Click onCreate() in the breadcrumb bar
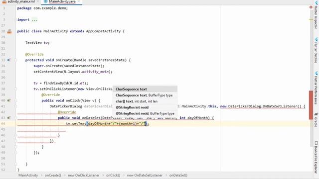The width and height of the screenshot is (319, 179). [53, 175]
